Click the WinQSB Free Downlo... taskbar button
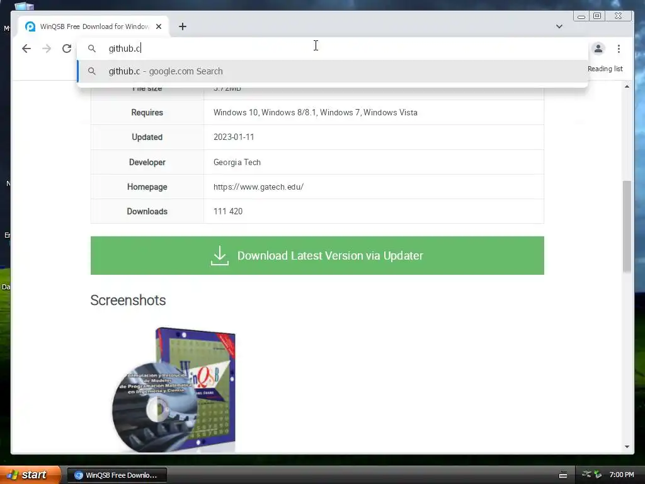This screenshot has height=484, width=645. 117,475
